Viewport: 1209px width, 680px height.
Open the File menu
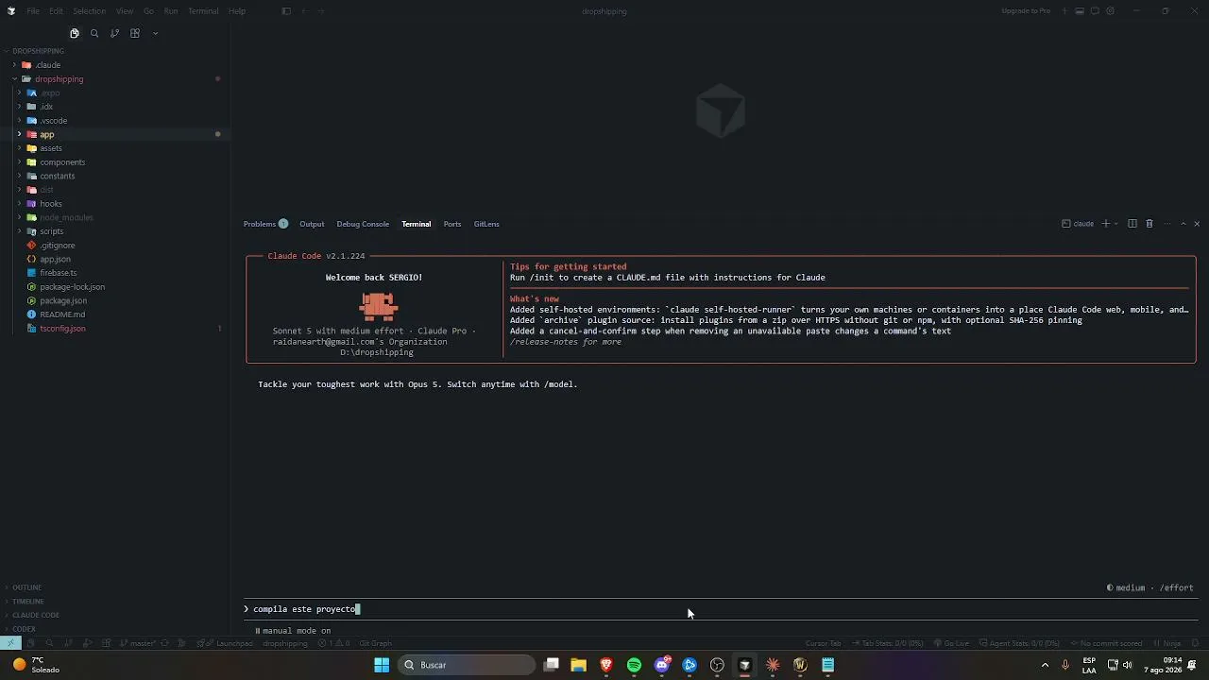coord(33,11)
